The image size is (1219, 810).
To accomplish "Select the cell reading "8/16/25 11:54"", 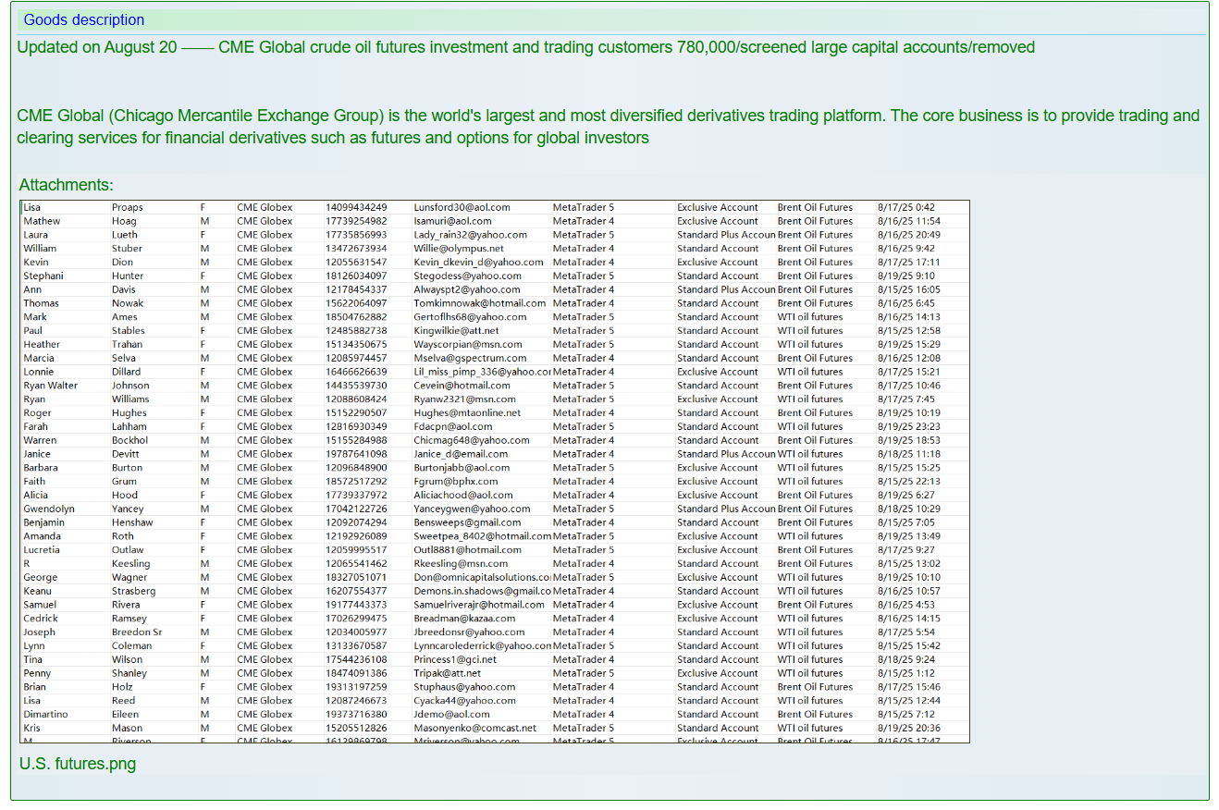I will point(909,221).
